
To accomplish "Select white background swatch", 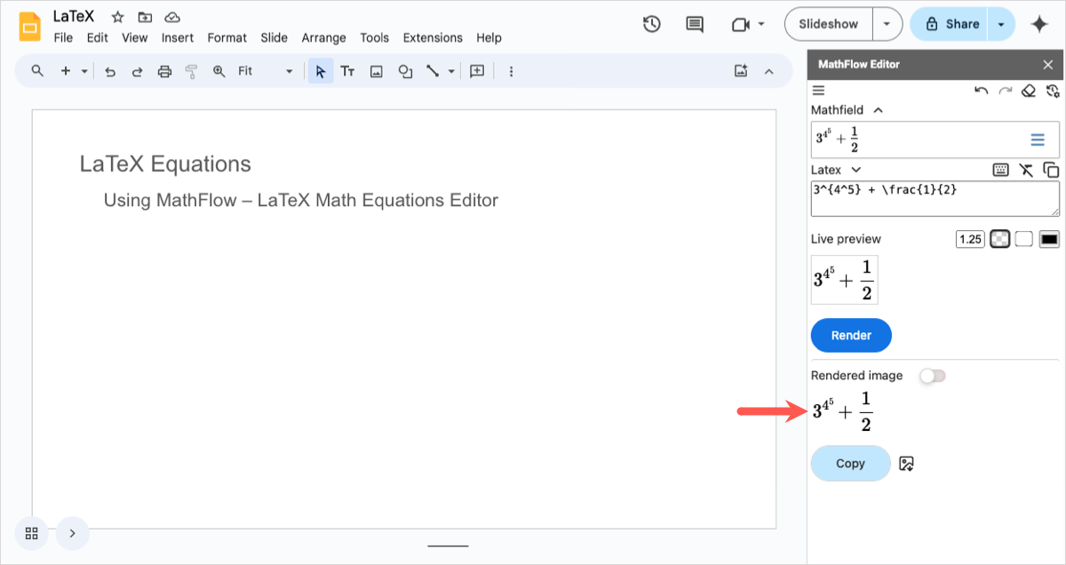I will pyautogui.click(x=1024, y=239).
